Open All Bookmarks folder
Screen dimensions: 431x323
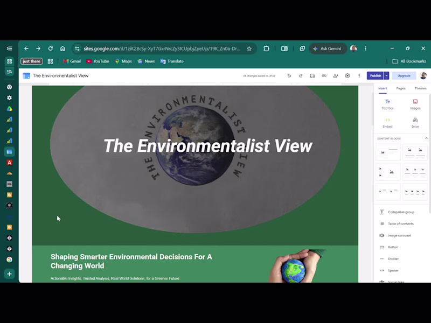(409, 61)
